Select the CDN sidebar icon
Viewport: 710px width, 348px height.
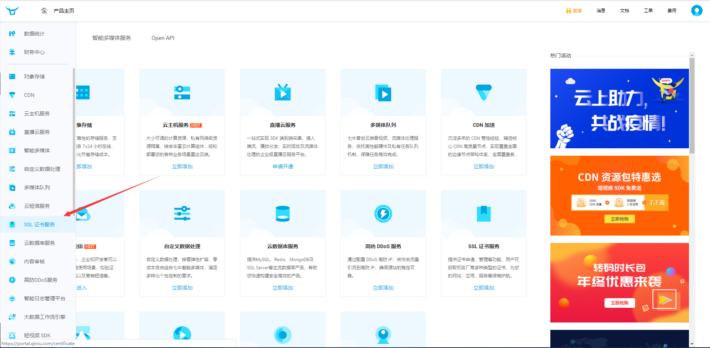pyautogui.click(x=12, y=95)
